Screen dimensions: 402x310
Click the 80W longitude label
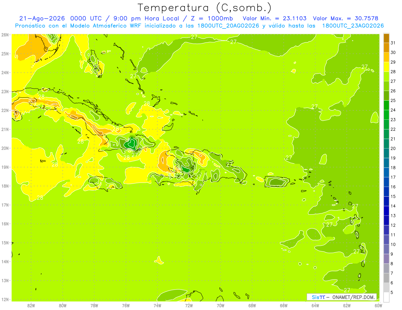point(63,305)
